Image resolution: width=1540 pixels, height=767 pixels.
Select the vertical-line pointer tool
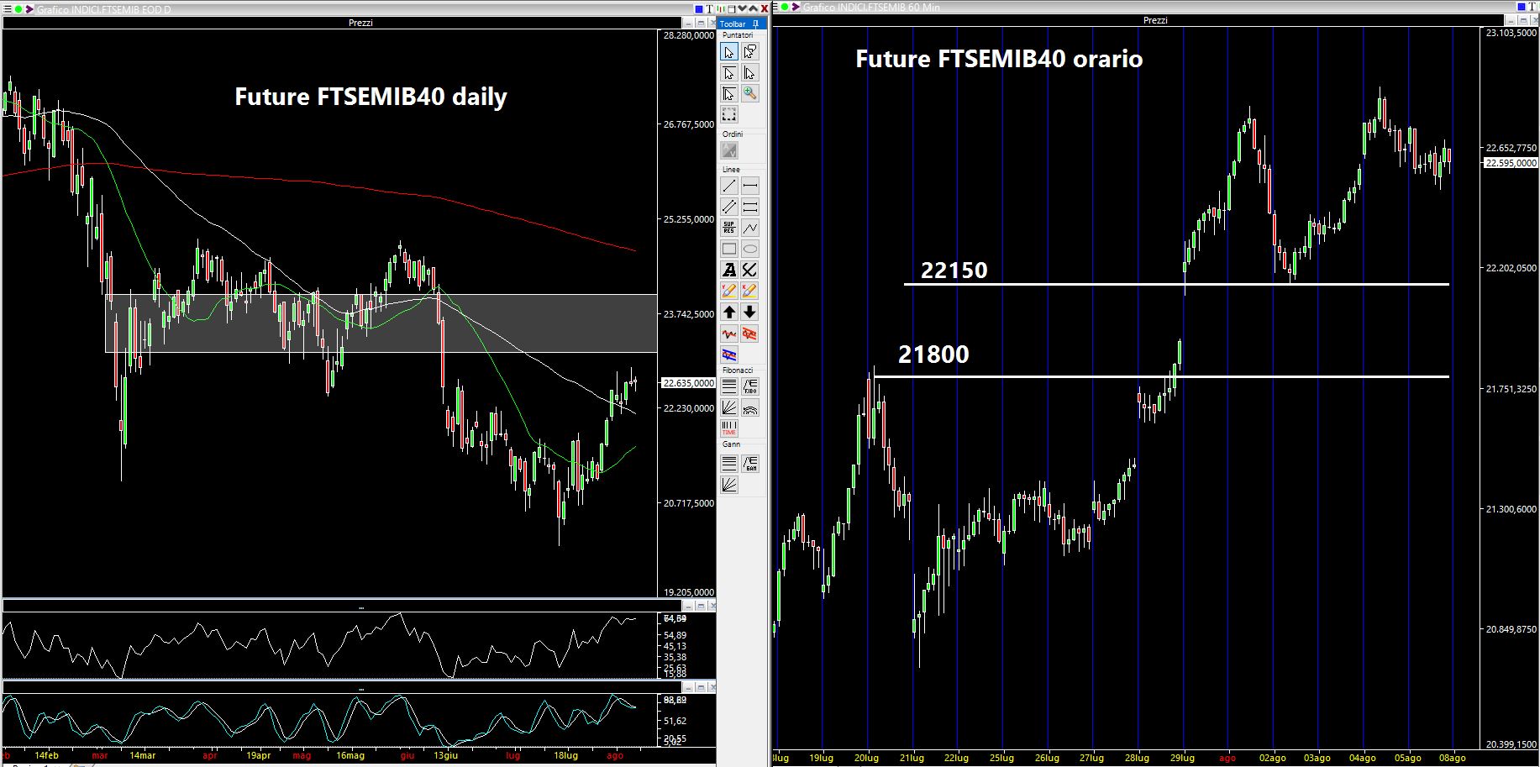(750, 73)
